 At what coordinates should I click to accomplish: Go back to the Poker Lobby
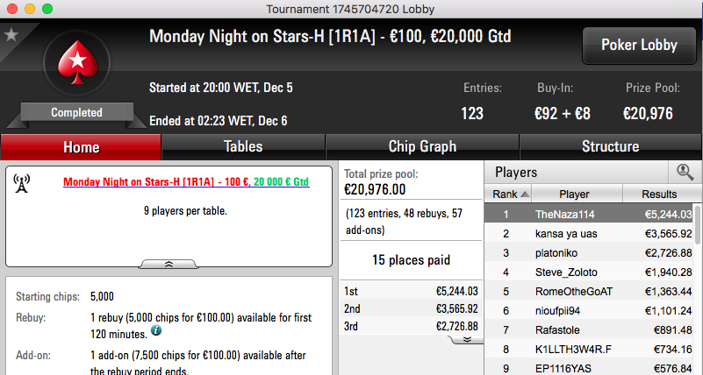click(x=639, y=46)
